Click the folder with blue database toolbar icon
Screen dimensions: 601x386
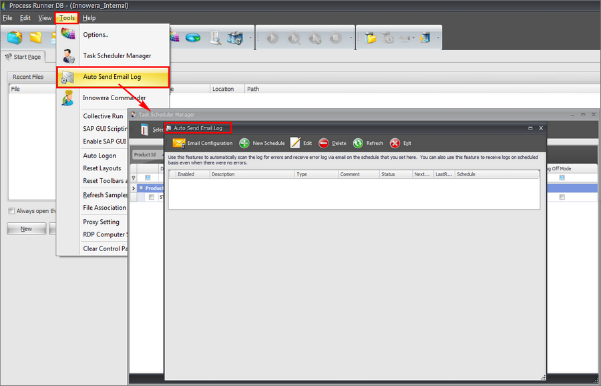point(371,37)
